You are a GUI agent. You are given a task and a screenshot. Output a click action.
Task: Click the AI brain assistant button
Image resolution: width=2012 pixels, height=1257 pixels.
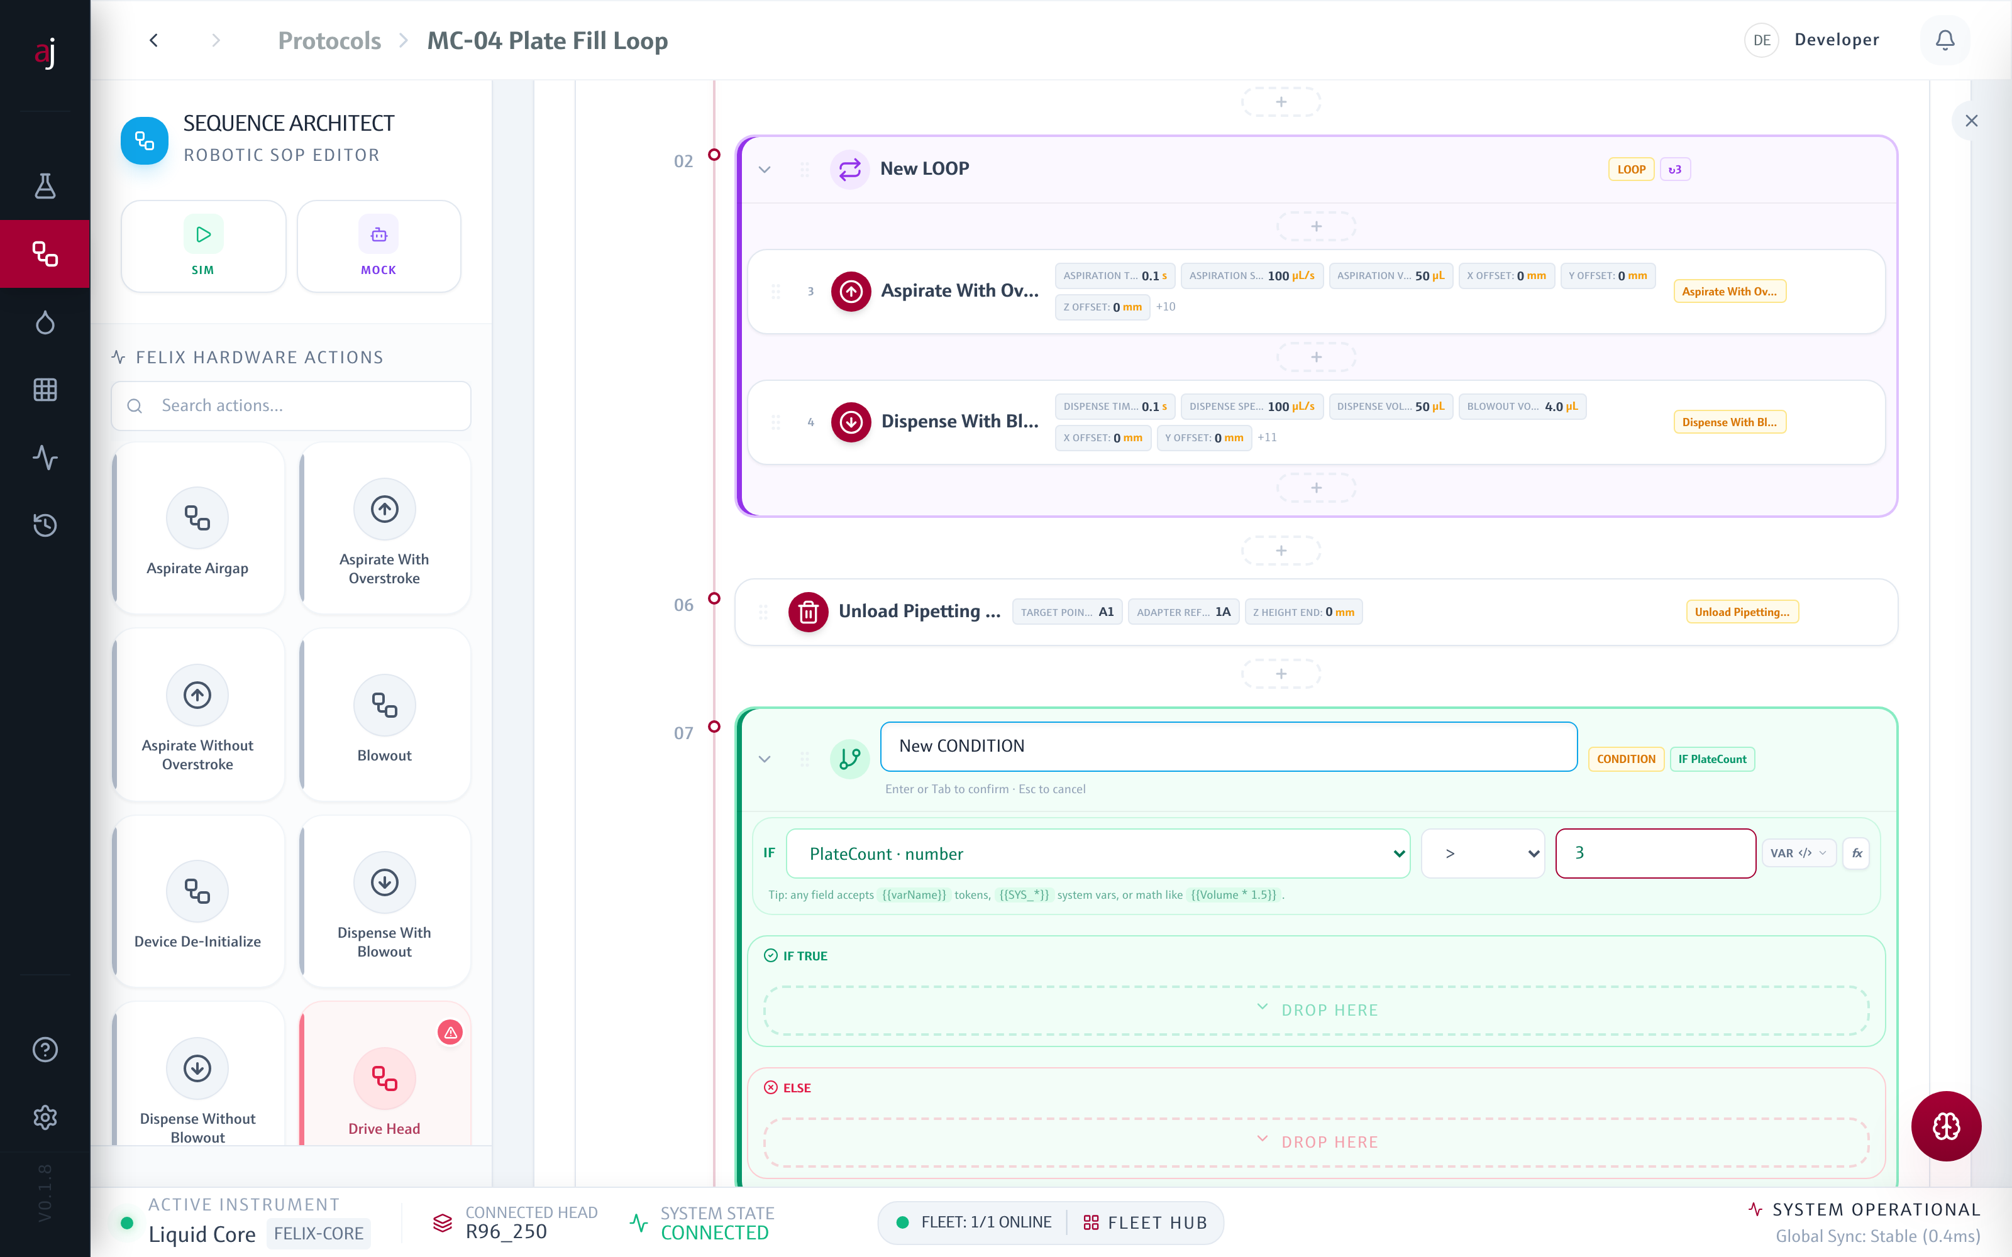point(1945,1126)
